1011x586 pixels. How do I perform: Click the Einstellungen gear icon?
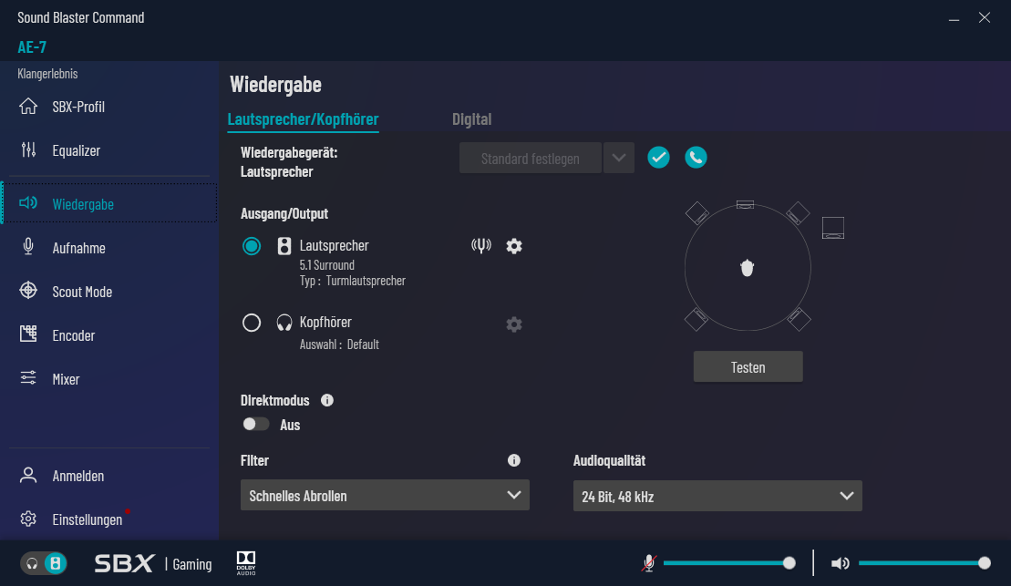(28, 519)
